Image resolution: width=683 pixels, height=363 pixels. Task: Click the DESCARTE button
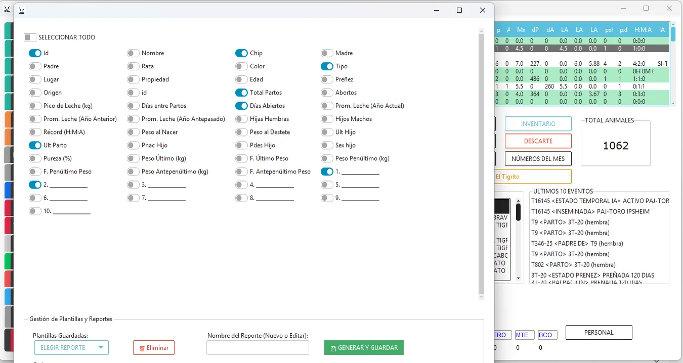tap(538, 141)
